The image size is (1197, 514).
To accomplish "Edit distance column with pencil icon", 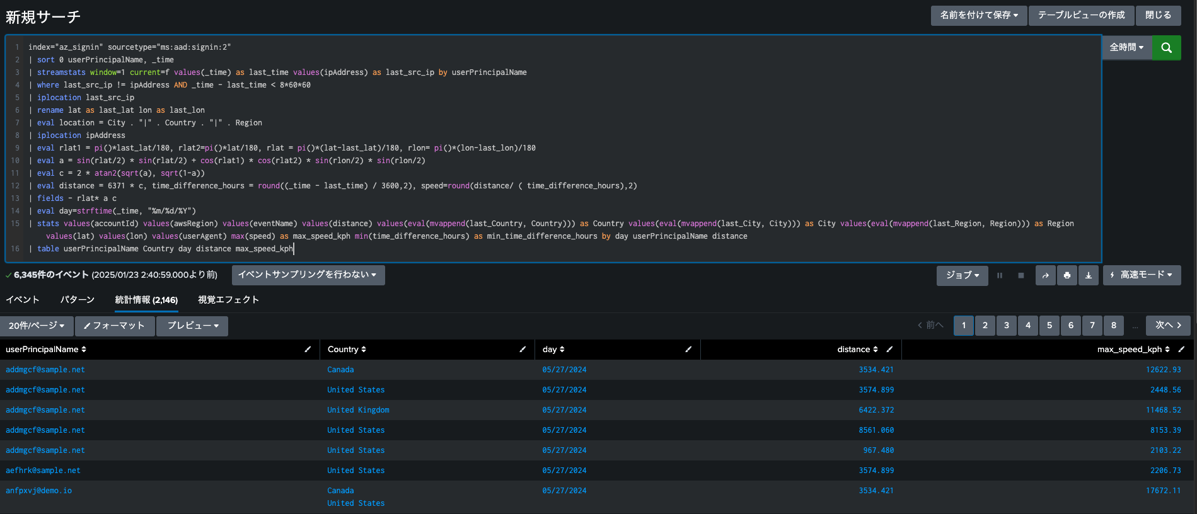I will [x=889, y=350].
